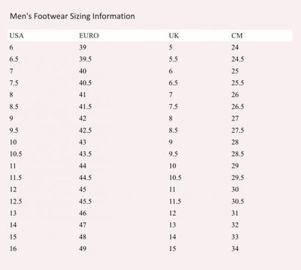Click EURO size 39 cell
Image resolution: width=301 pixels, height=270 pixels.
click(83, 47)
